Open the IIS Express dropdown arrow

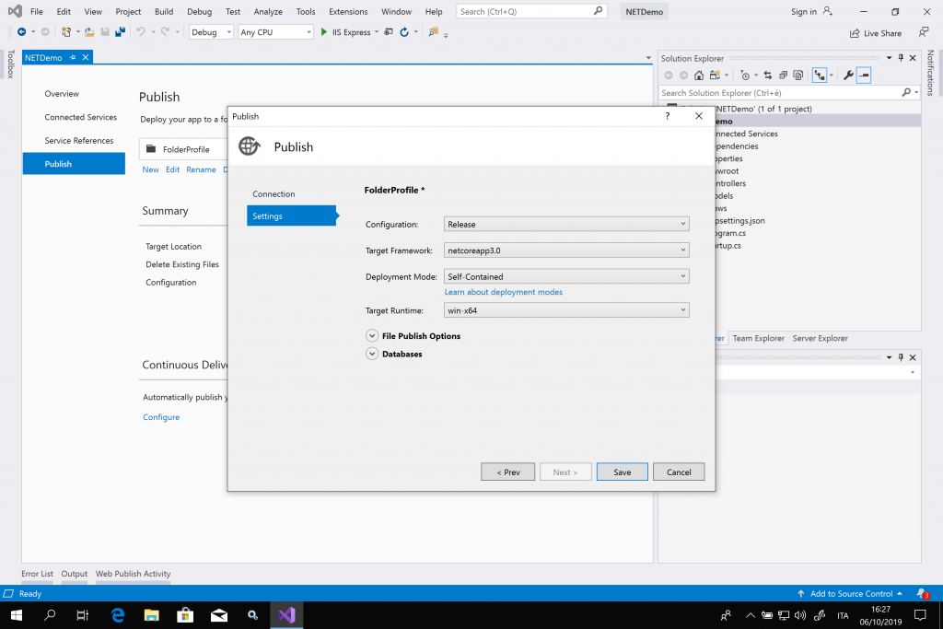click(x=377, y=32)
